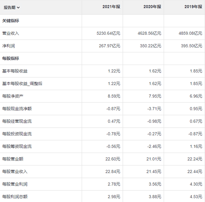Click the -0.56元 cell
Image resolution: width=205 pixels, height=202 pixels.
pos(113,146)
